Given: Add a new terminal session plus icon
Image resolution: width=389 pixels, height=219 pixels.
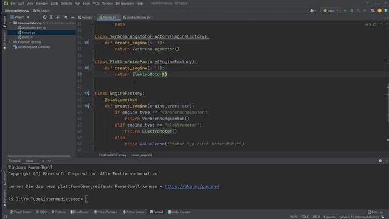Looking at the screenshot, I should [43, 161].
